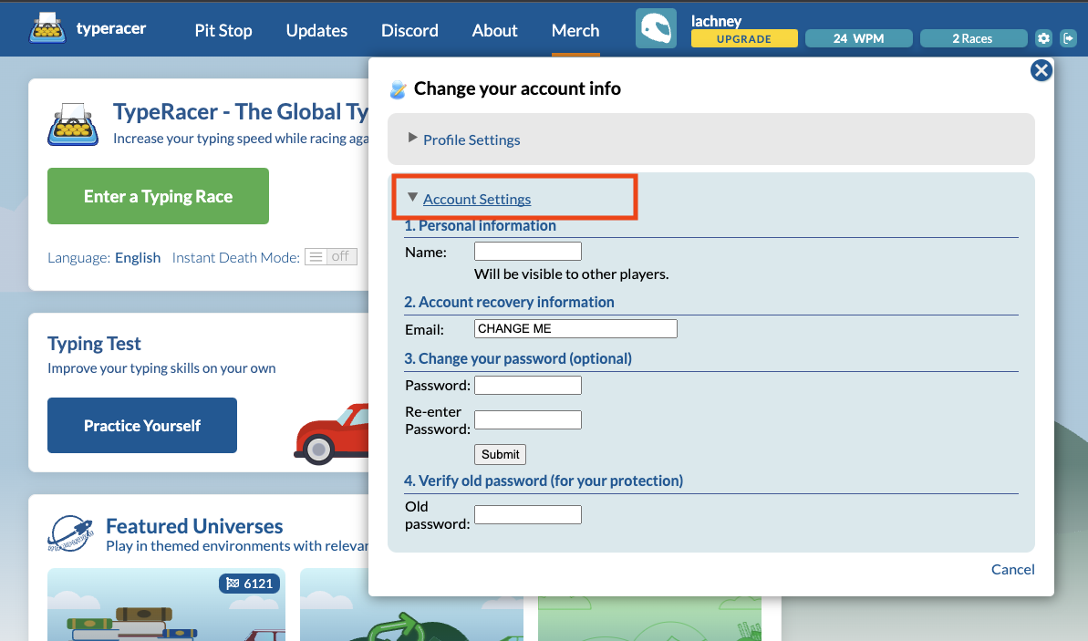
Task: Click the sign out icon
Action: pyautogui.click(x=1069, y=38)
